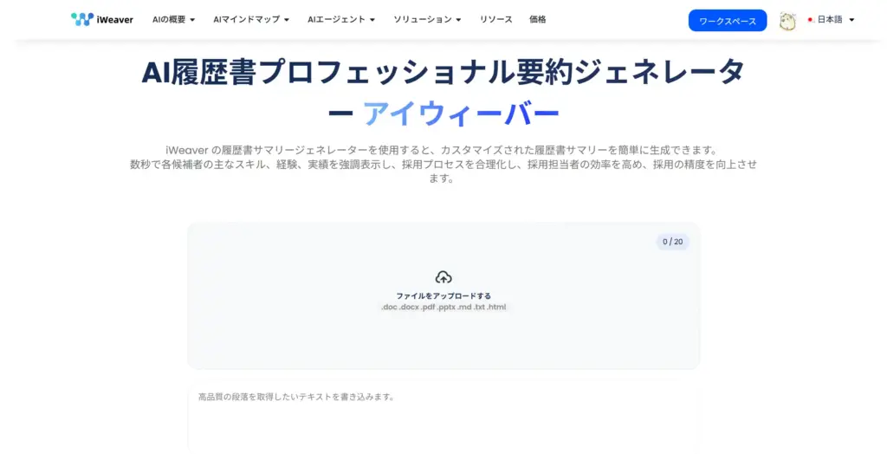Click the iWeaver logo icon
The width and height of the screenshot is (887, 454).
81,19
